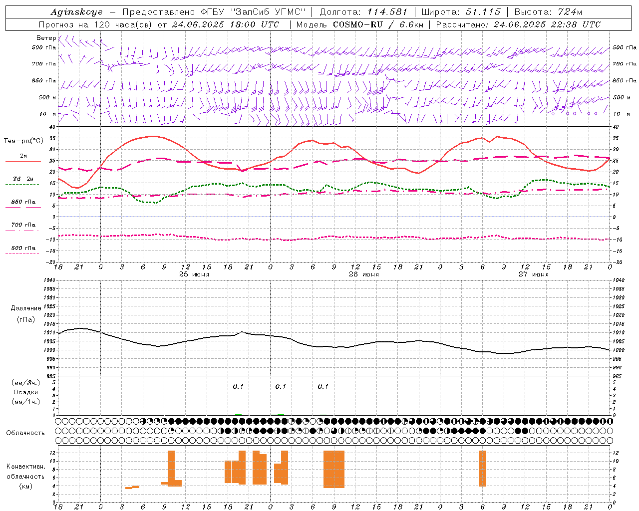Click the '2м' temperature legend entry
The image size is (639, 511).
(x=23, y=156)
